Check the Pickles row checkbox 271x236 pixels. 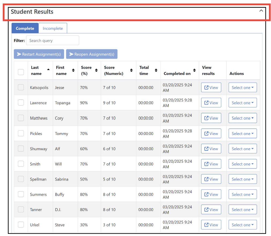point(21,133)
